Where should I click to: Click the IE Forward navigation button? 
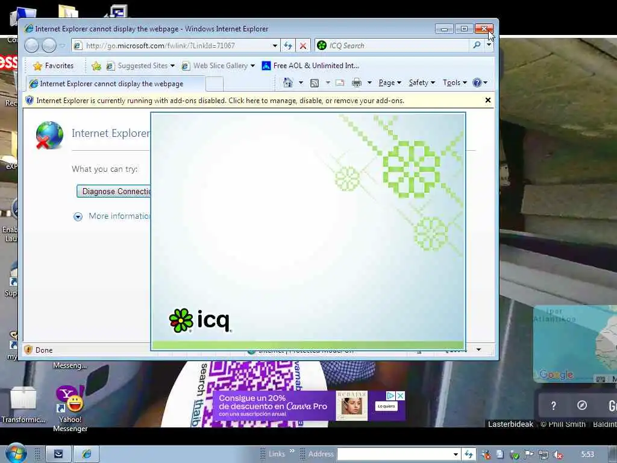[x=49, y=46]
